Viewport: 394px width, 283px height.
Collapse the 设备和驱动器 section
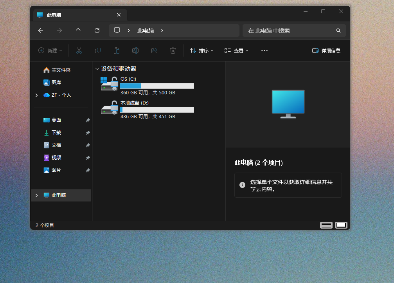point(97,68)
